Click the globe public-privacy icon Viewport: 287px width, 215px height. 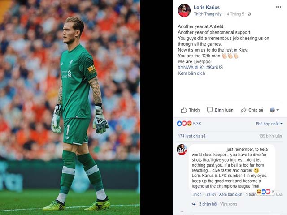[249, 14]
